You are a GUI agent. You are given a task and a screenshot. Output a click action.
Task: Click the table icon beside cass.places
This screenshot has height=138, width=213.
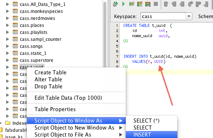tap(15, 25)
